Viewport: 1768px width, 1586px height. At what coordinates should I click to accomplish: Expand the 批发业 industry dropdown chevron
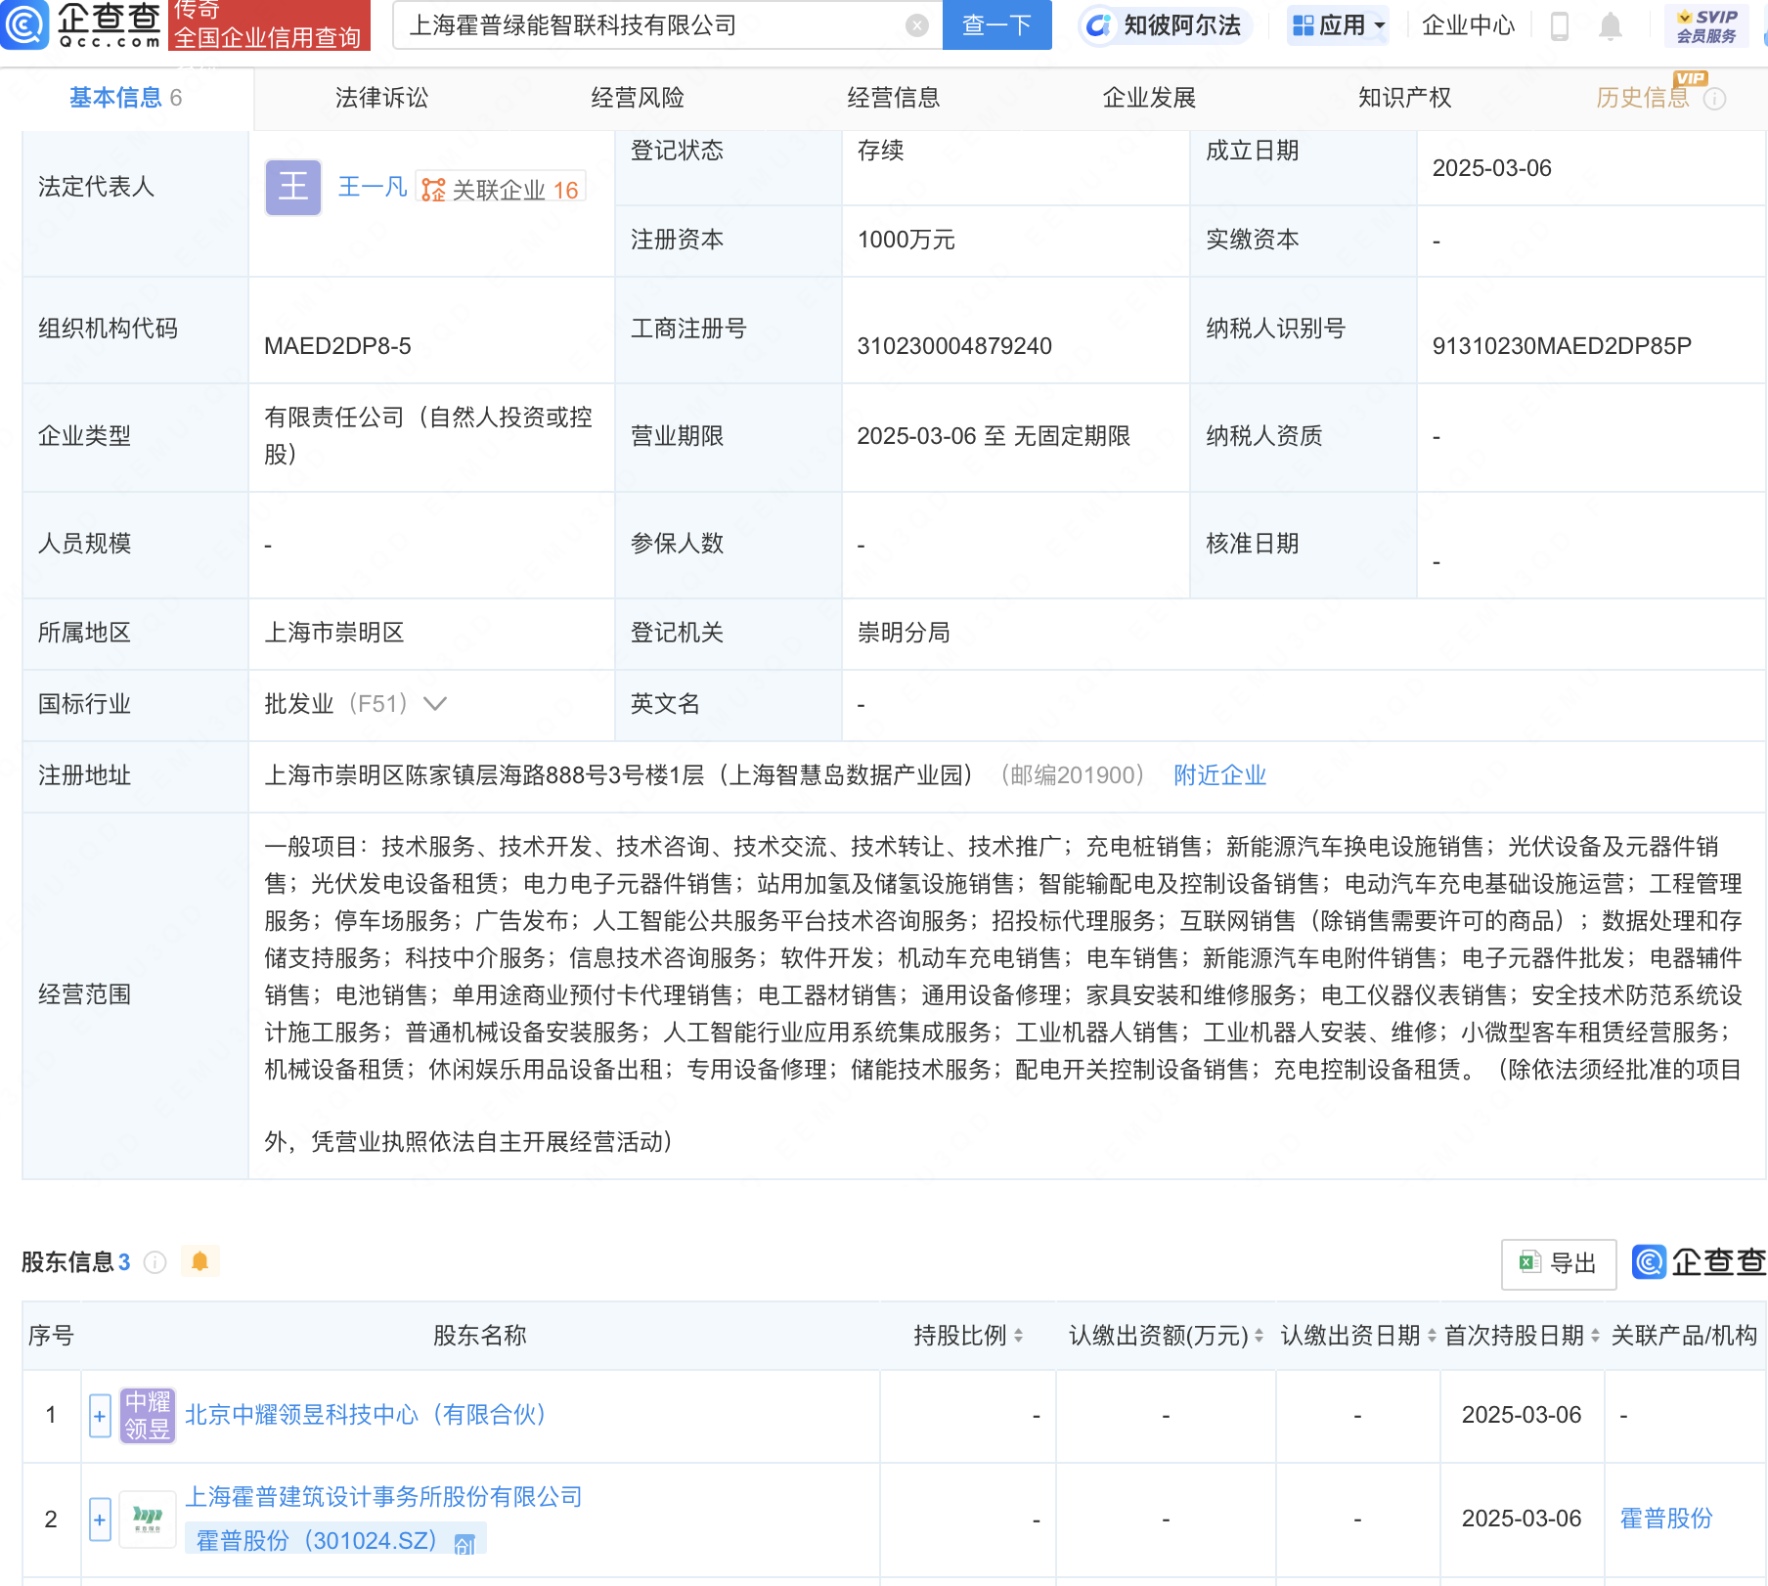click(x=435, y=704)
